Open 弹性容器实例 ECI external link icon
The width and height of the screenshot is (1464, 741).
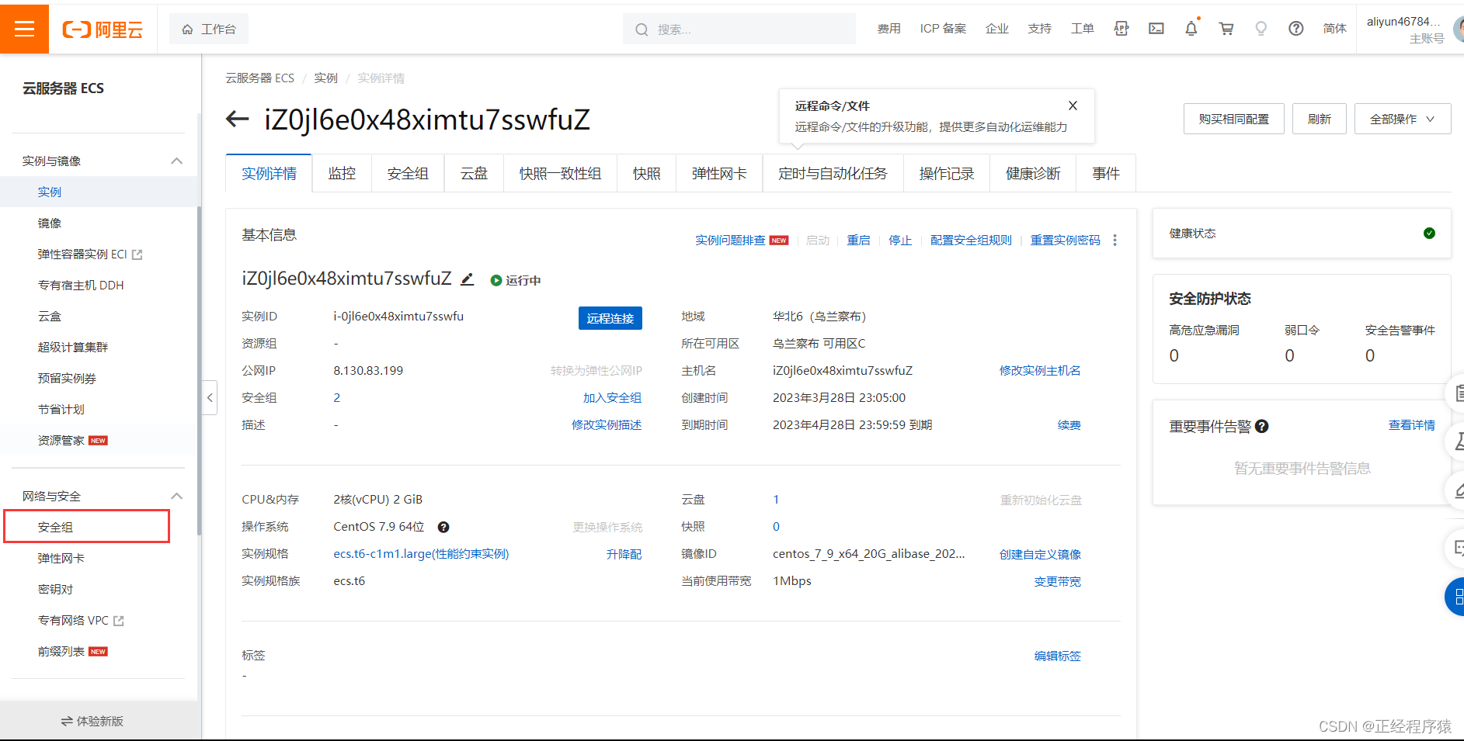pos(137,255)
